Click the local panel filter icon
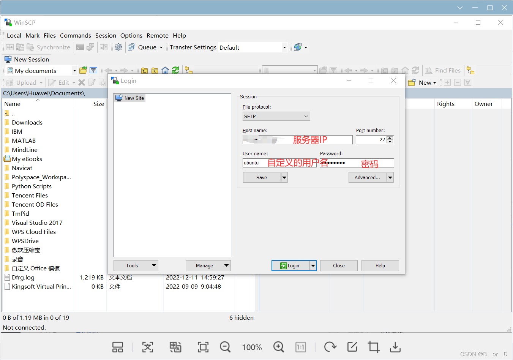513x360 pixels. [93, 70]
